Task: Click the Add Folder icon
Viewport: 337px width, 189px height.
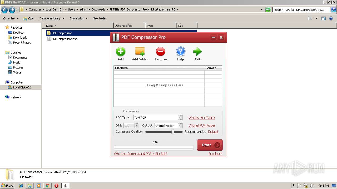Action: tap(140, 51)
